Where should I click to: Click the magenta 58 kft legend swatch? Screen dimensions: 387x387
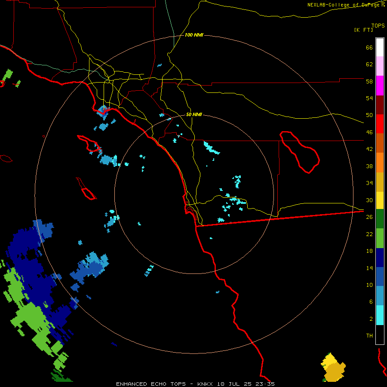pyautogui.click(x=380, y=85)
